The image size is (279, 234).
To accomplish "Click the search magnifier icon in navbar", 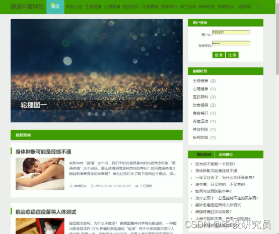I will pyautogui.click(x=258, y=7).
